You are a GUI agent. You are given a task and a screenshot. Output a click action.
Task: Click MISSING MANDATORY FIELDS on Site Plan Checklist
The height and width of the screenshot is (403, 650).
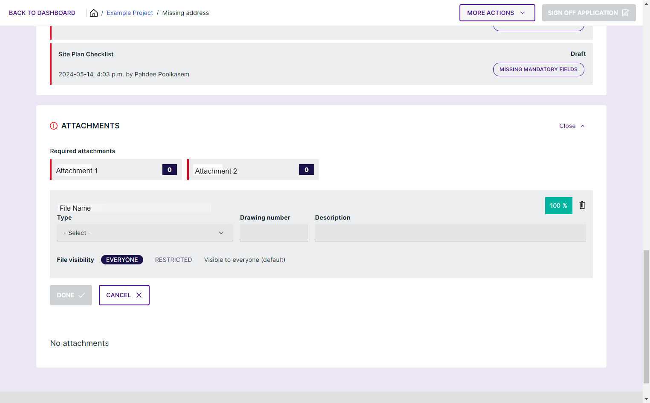pos(539,70)
